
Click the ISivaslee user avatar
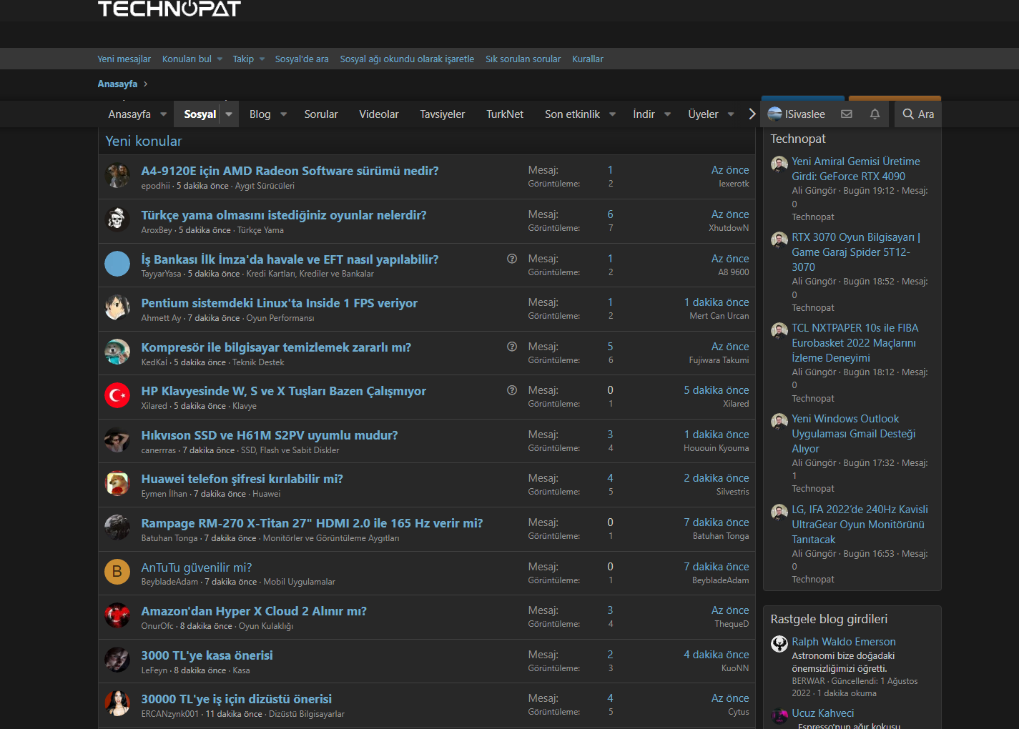[x=774, y=114]
